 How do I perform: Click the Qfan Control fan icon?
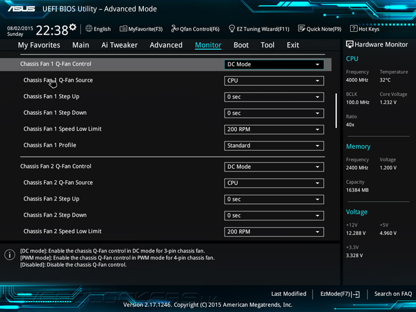(x=174, y=28)
